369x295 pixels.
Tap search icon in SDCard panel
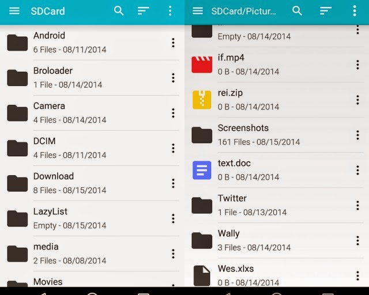[x=119, y=11]
